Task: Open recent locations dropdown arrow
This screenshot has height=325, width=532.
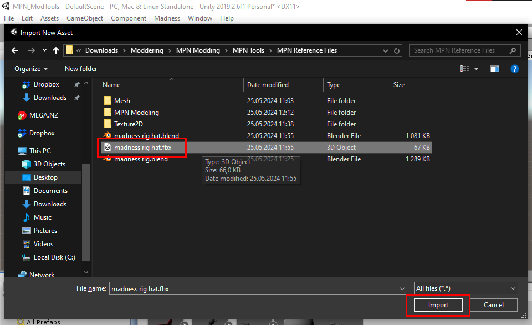Action: point(44,50)
